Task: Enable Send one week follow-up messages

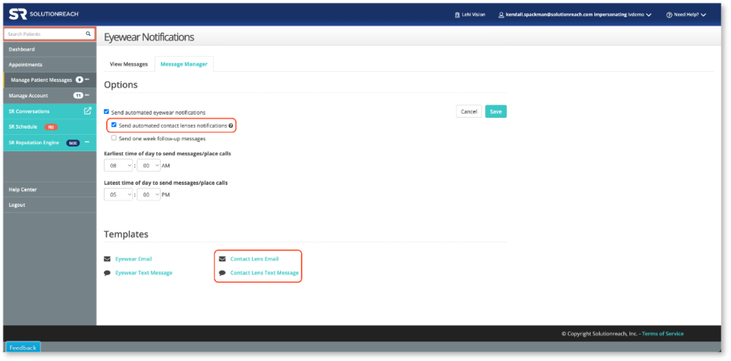Action: pyautogui.click(x=114, y=138)
